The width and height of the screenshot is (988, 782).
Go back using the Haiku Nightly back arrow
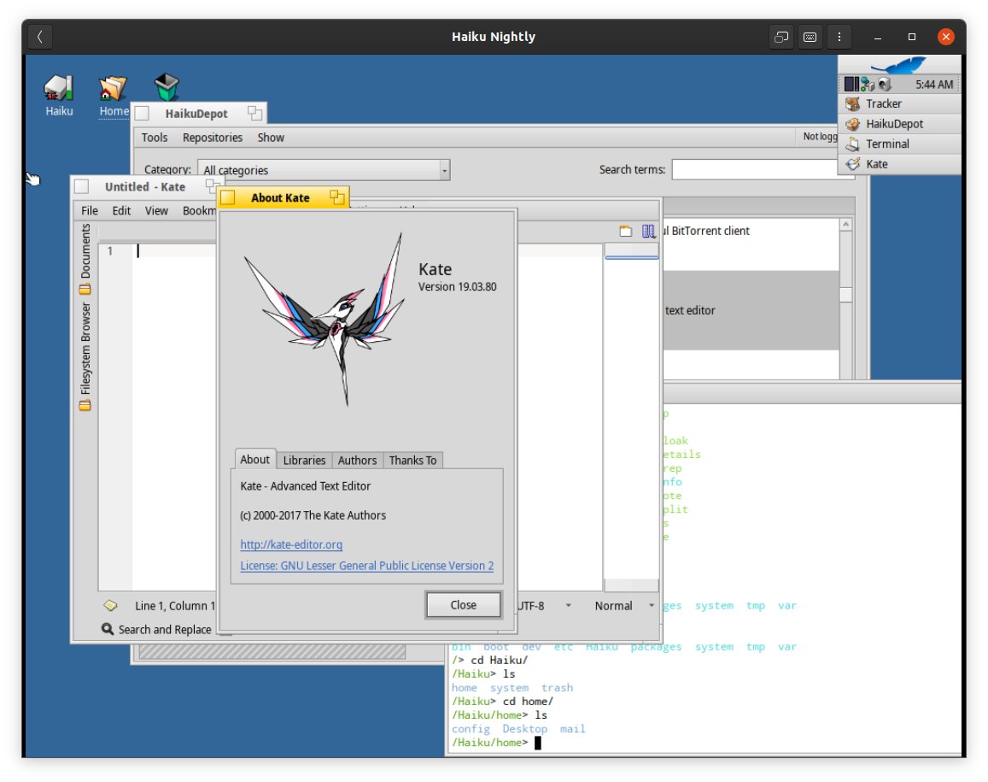39,37
